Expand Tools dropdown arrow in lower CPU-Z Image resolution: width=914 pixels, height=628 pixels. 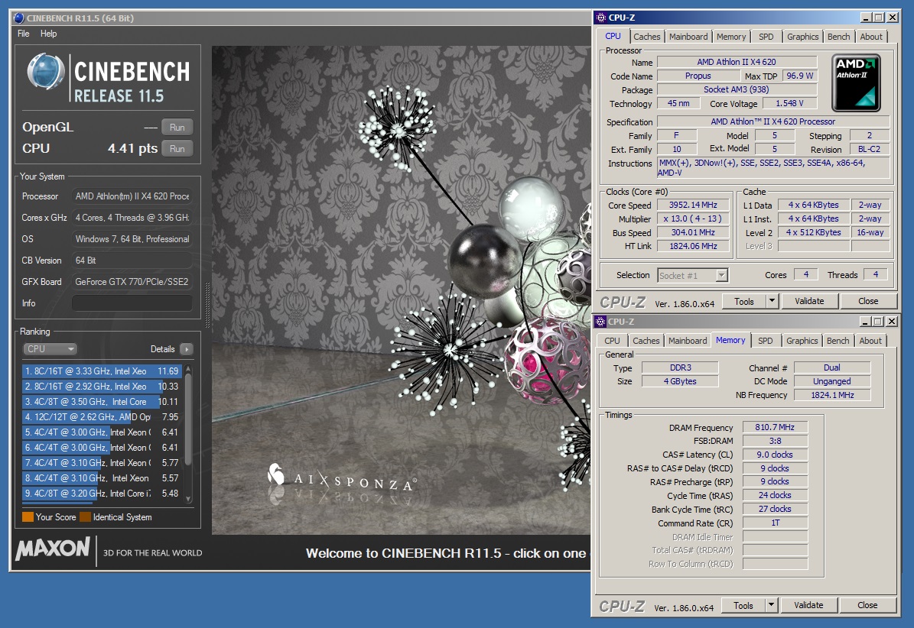coord(771,605)
